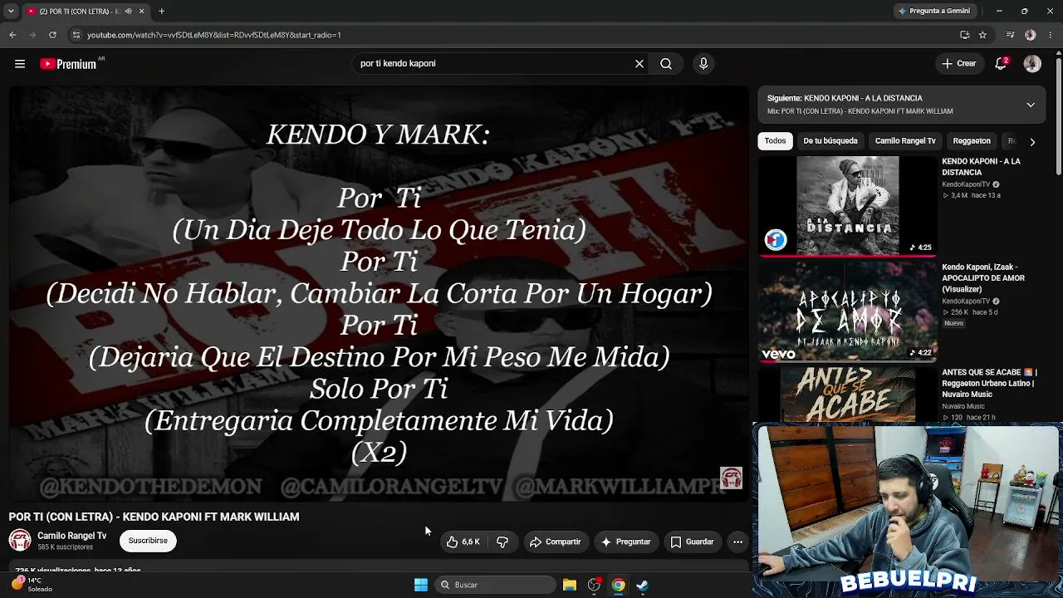This screenshot has width=1063, height=598.
Task: Start voice search with the microphone
Action: (703, 63)
